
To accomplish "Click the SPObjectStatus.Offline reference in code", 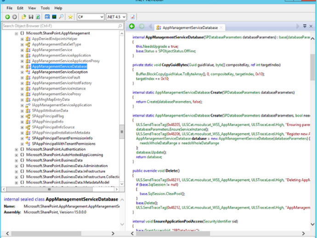I will (x=177, y=51).
